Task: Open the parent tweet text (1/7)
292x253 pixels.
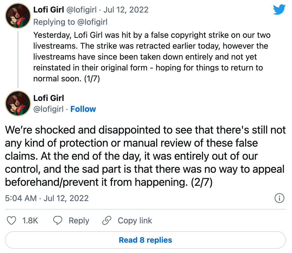Action: [152, 57]
